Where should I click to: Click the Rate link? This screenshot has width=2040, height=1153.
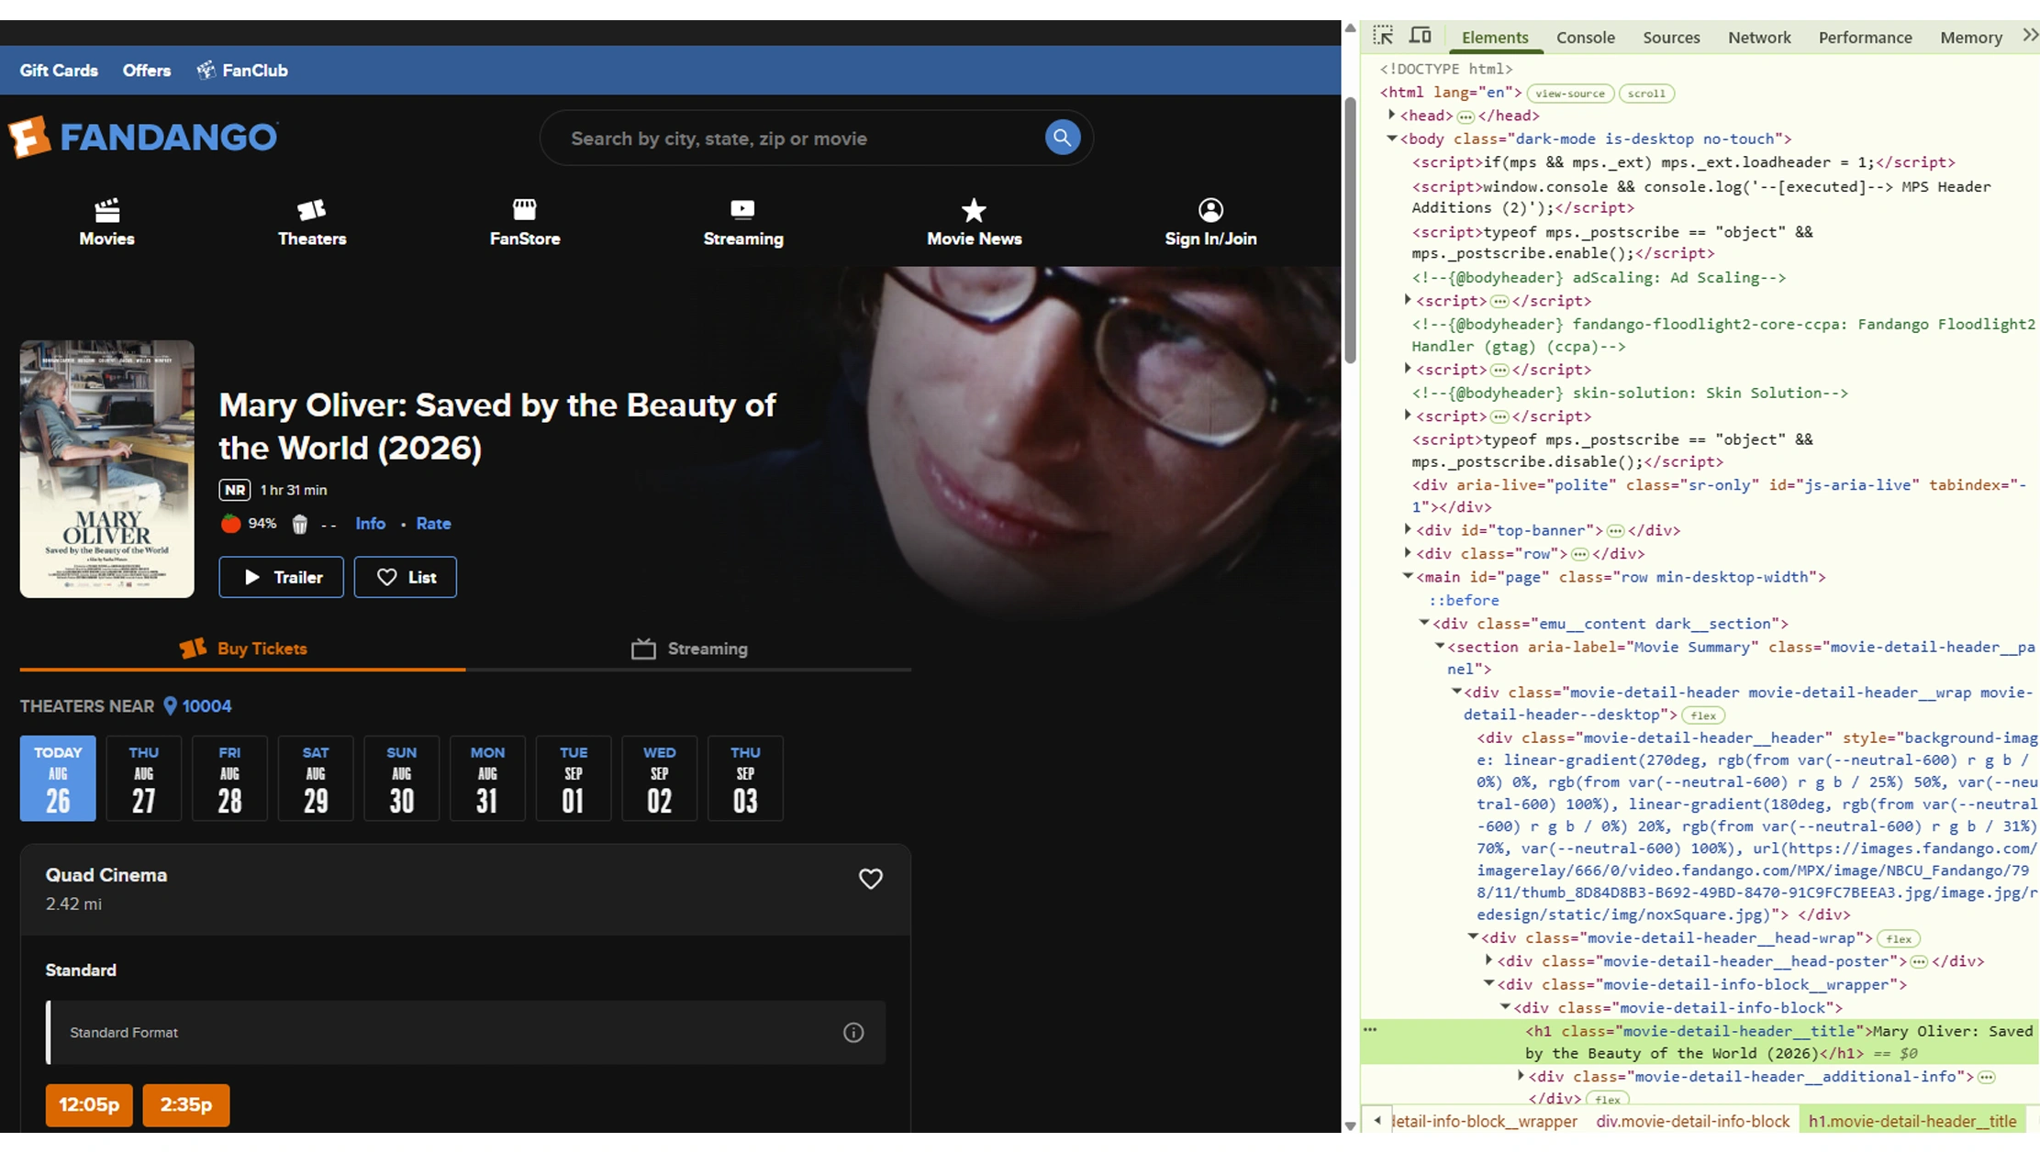(433, 524)
